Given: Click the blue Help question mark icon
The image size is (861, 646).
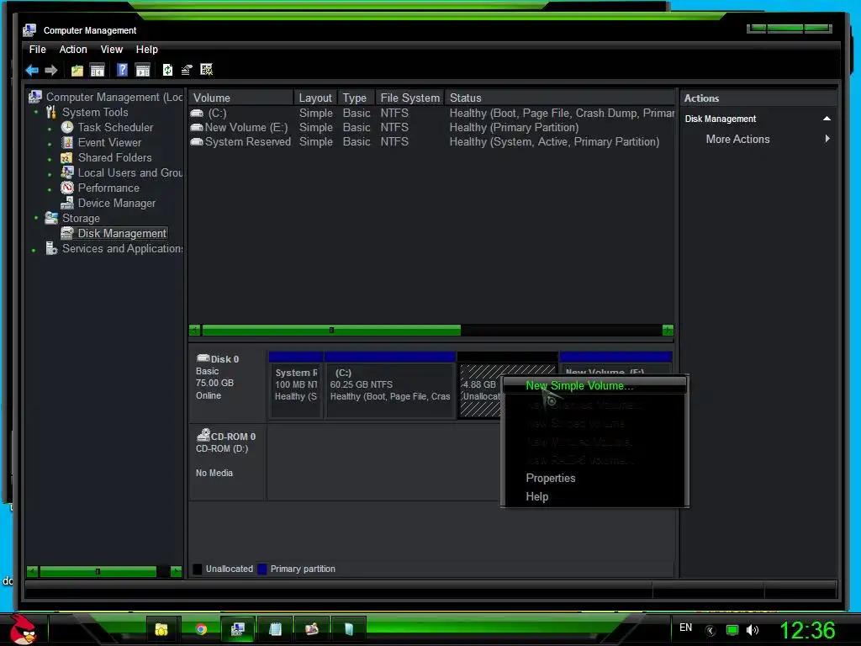Looking at the screenshot, I should [x=122, y=70].
